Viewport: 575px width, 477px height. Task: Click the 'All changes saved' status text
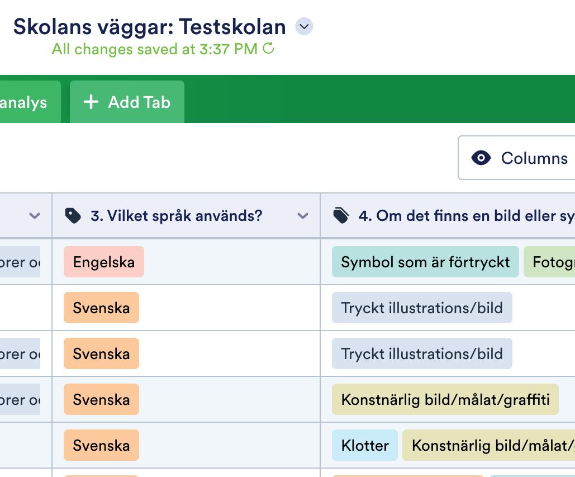tap(154, 49)
